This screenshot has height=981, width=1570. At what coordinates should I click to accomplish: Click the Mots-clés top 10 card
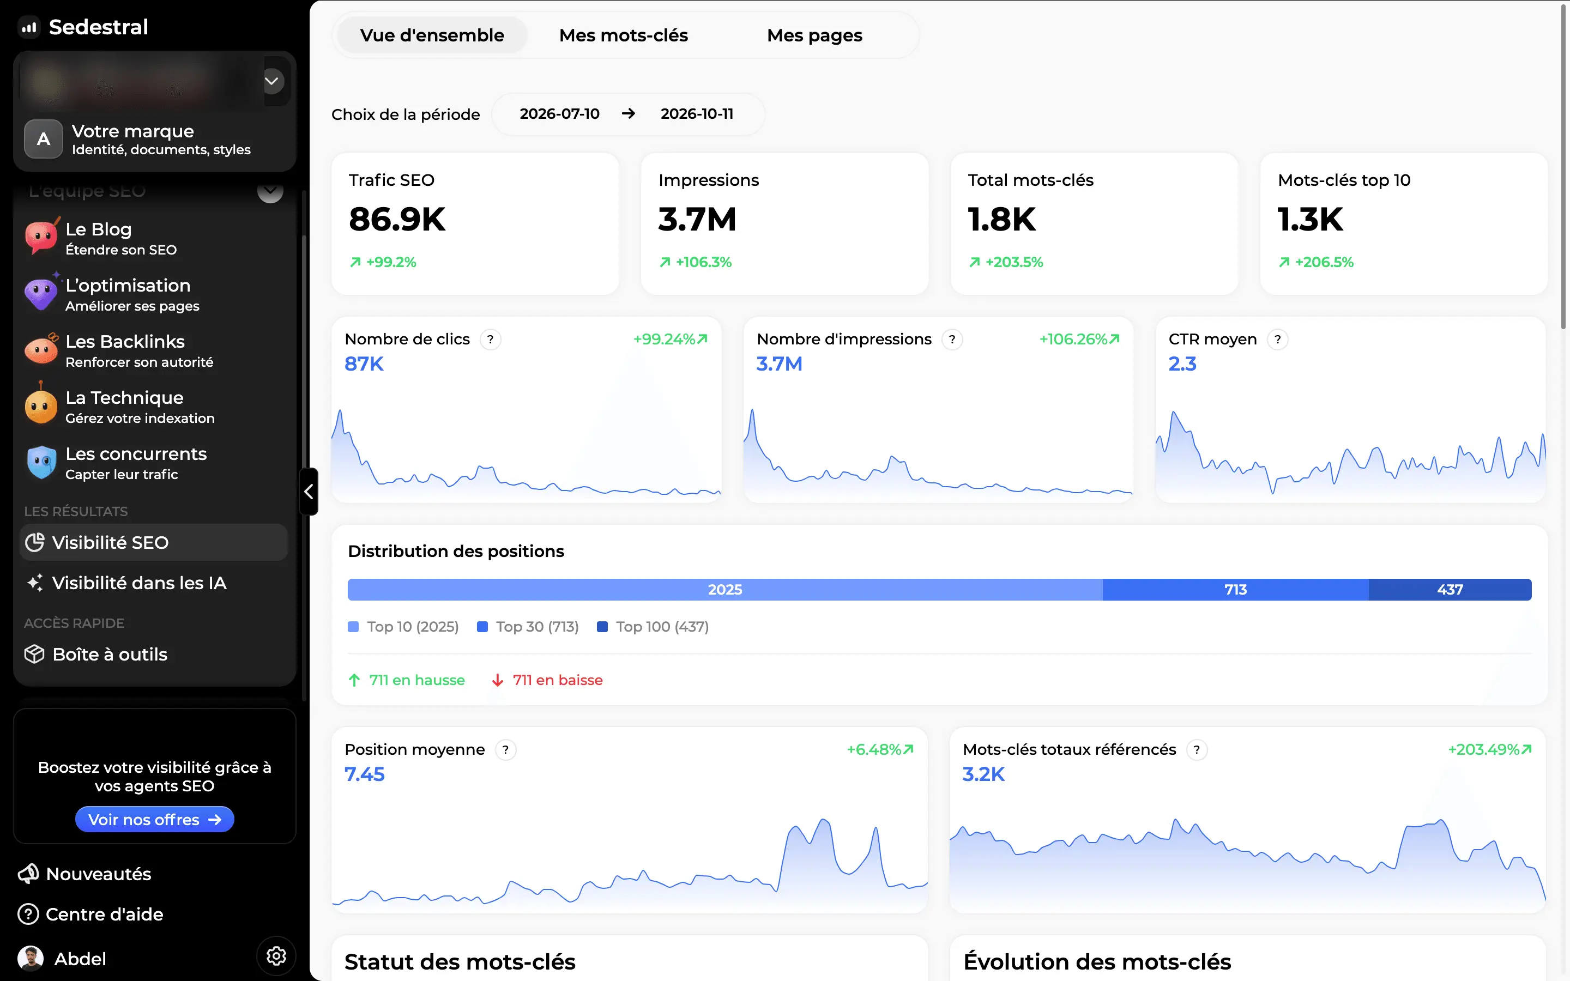coord(1404,223)
